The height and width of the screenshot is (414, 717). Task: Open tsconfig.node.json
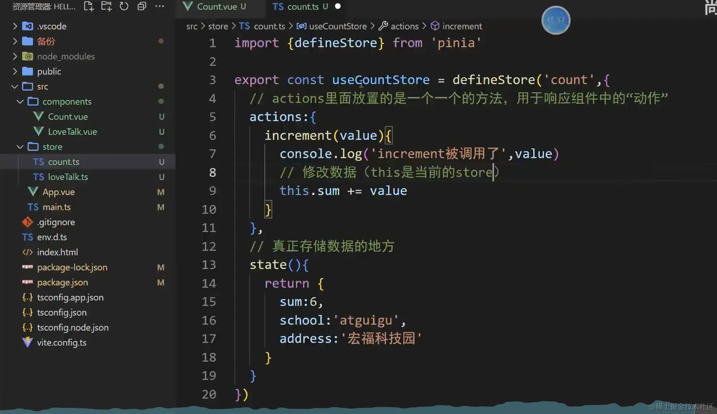point(72,327)
